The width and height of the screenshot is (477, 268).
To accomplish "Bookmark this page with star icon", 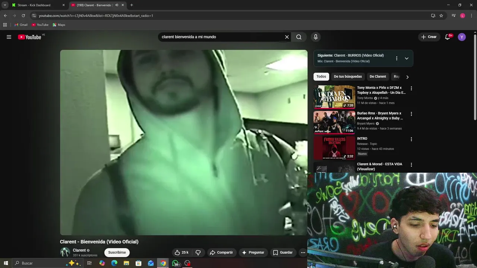I will (441, 16).
